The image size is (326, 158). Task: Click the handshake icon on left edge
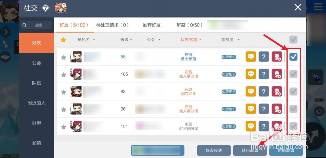click(5, 57)
